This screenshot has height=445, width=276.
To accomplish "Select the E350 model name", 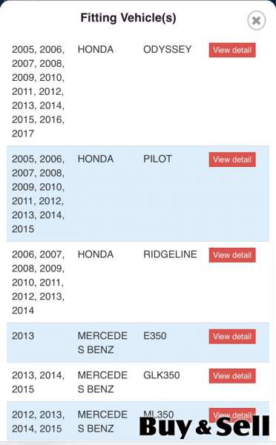I will (x=155, y=336).
